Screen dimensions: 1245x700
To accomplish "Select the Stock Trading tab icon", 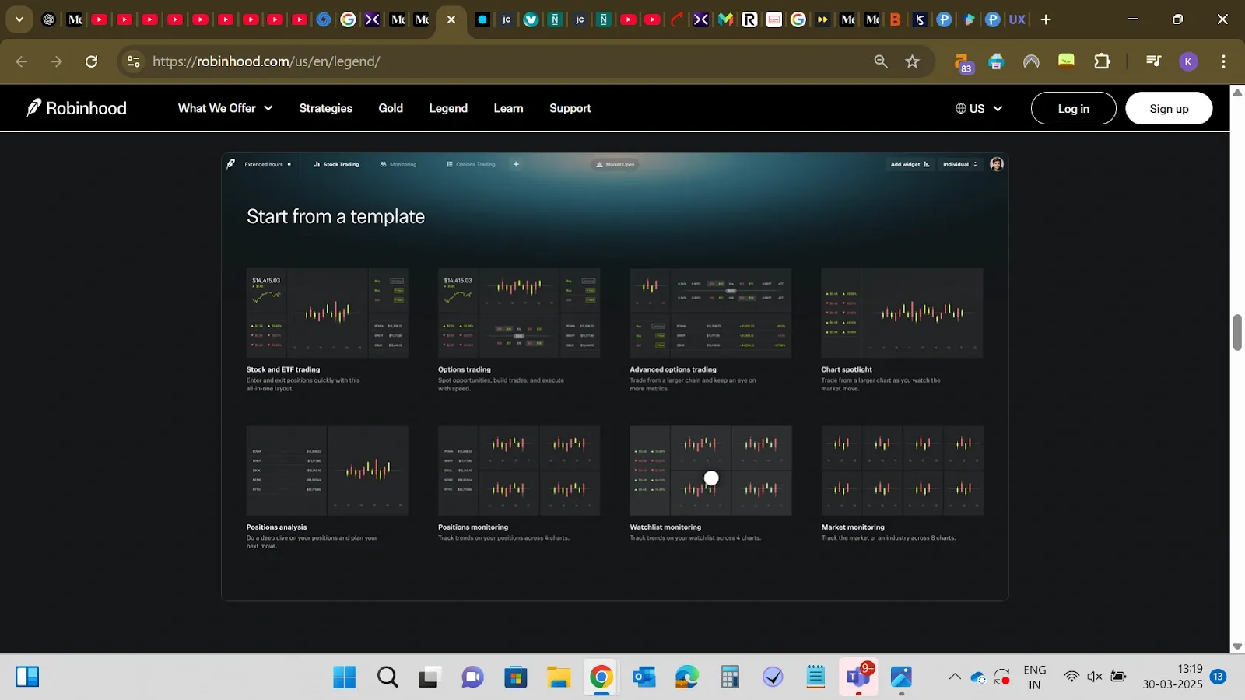I will [317, 164].
